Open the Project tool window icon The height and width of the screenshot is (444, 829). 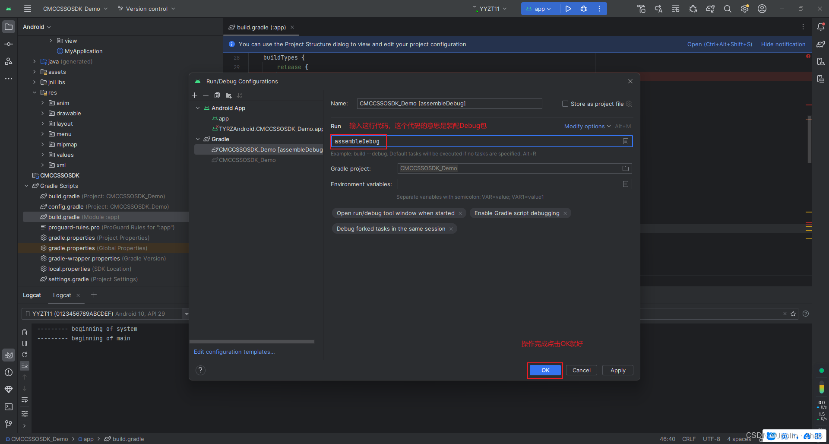click(x=9, y=27)
